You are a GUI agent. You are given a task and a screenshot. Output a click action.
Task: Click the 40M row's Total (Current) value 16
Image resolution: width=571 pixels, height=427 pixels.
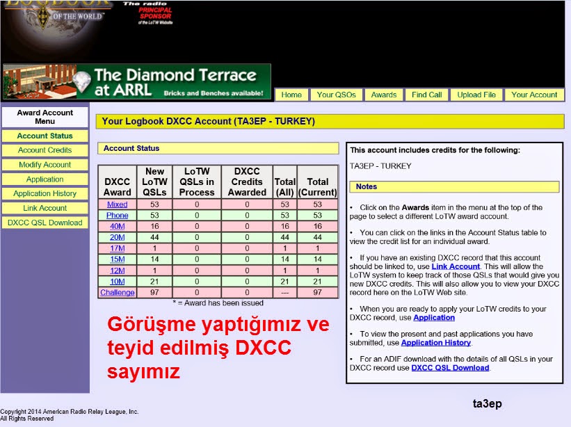318,226
